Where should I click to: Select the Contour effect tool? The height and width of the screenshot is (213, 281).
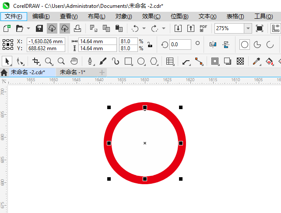point(215,61)
